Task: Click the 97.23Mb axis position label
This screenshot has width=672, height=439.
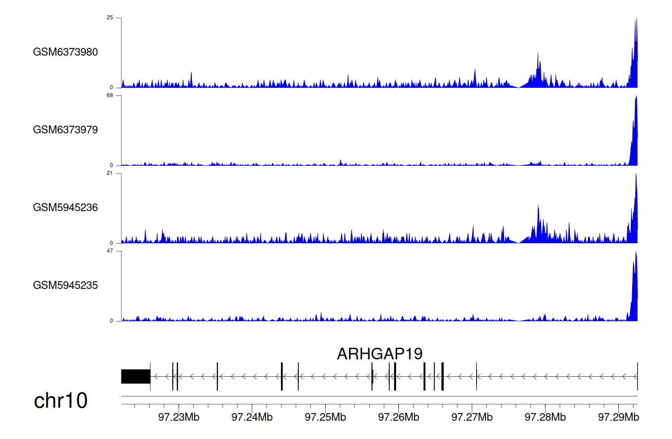Action: pos(178,417)
